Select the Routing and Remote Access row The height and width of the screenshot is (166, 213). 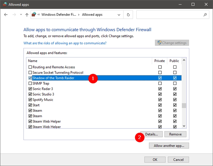(104, 67)
